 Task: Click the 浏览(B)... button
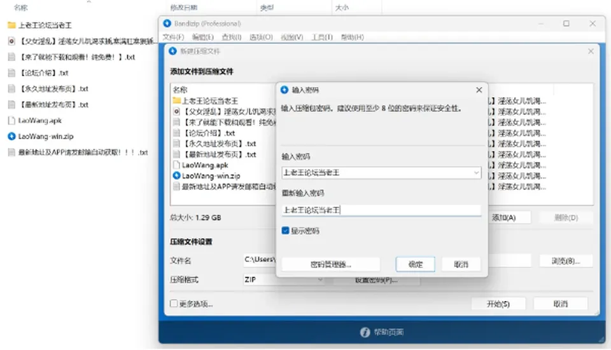pyautogui.click(x=566, y=261)
